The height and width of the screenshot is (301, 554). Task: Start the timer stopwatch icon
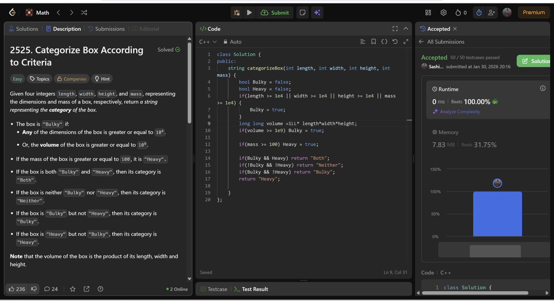(479, 13)
